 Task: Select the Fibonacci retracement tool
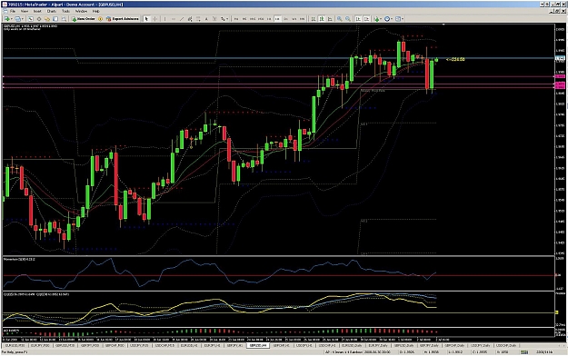coord(198,19)
